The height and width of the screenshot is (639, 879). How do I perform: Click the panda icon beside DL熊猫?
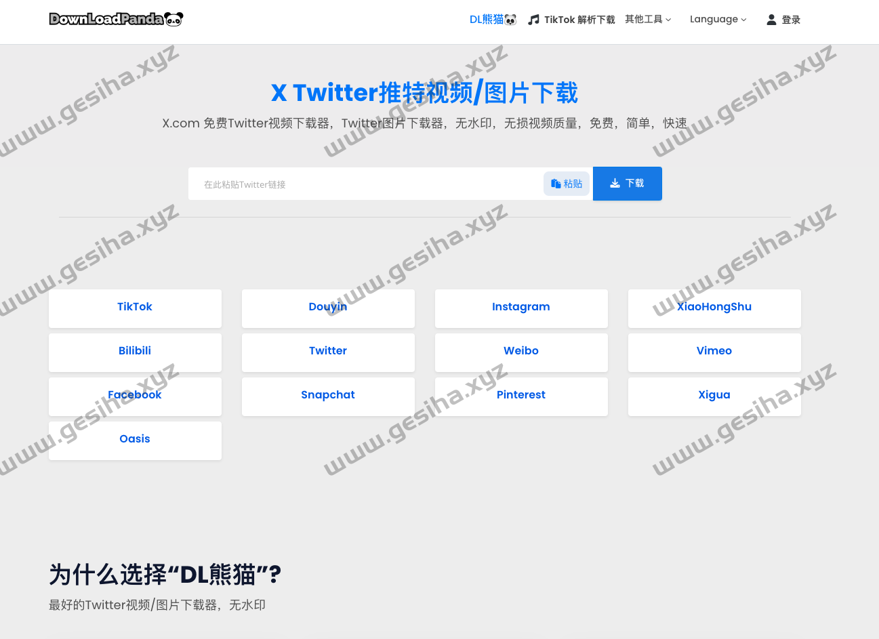[511, 20]
